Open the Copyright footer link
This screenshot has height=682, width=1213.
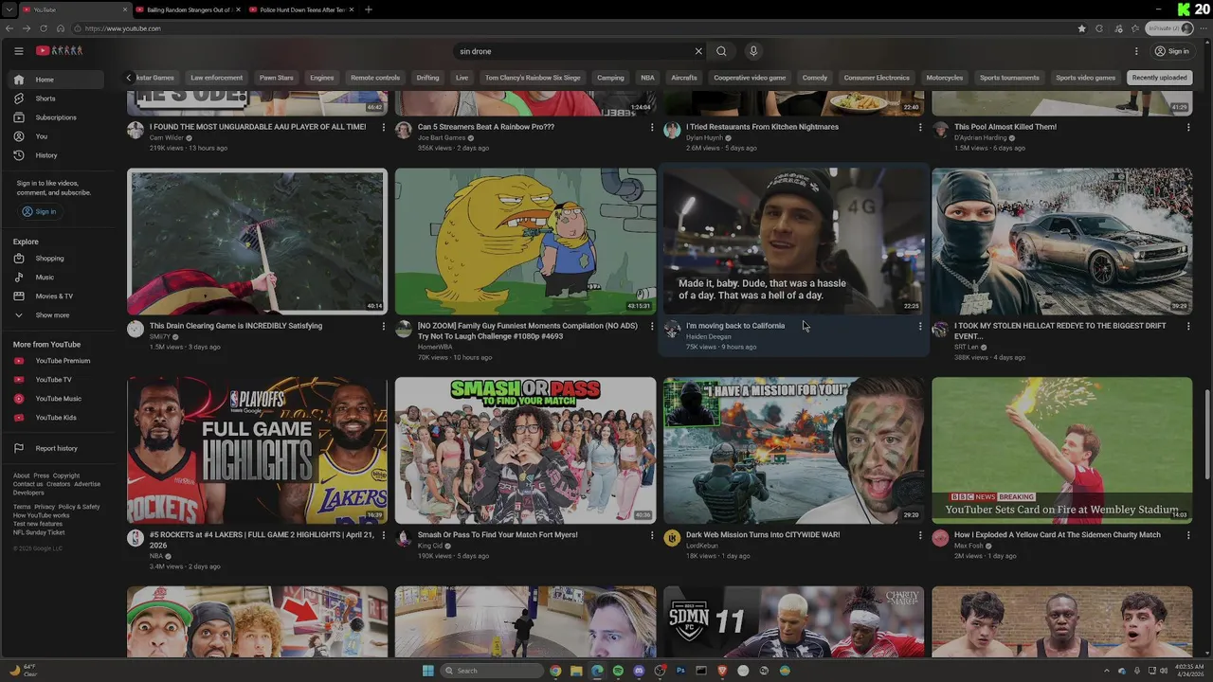(66, 476)
